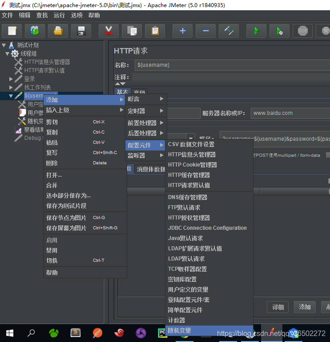
Task: Open the 监听器 submenu
Action: [x=146, y=155]
